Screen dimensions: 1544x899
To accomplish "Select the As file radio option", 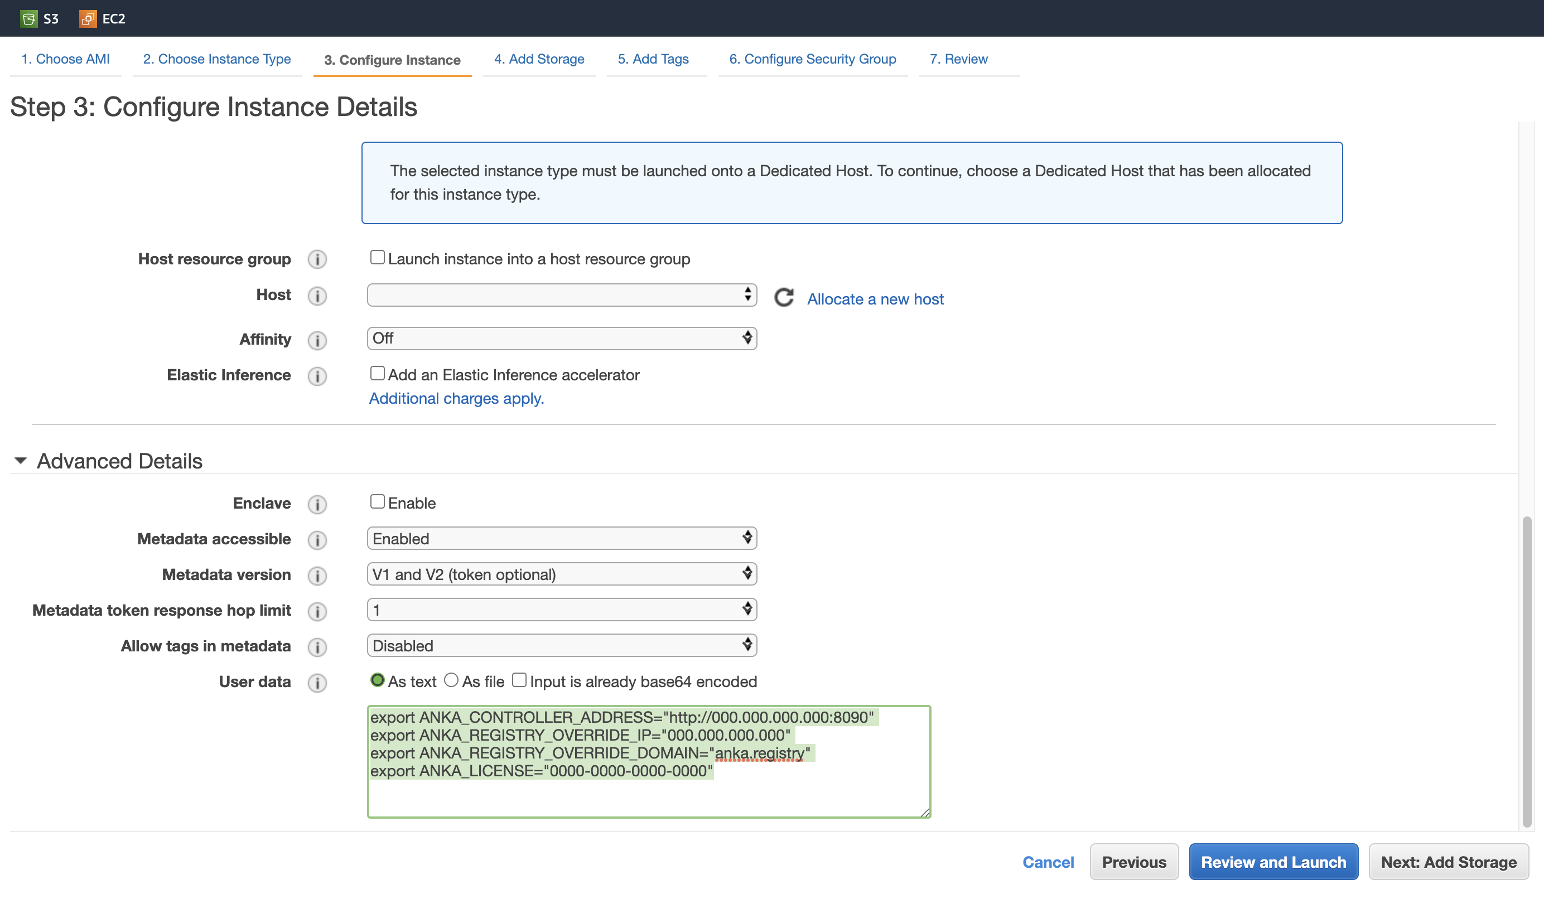I will click(x=451, y=680).
